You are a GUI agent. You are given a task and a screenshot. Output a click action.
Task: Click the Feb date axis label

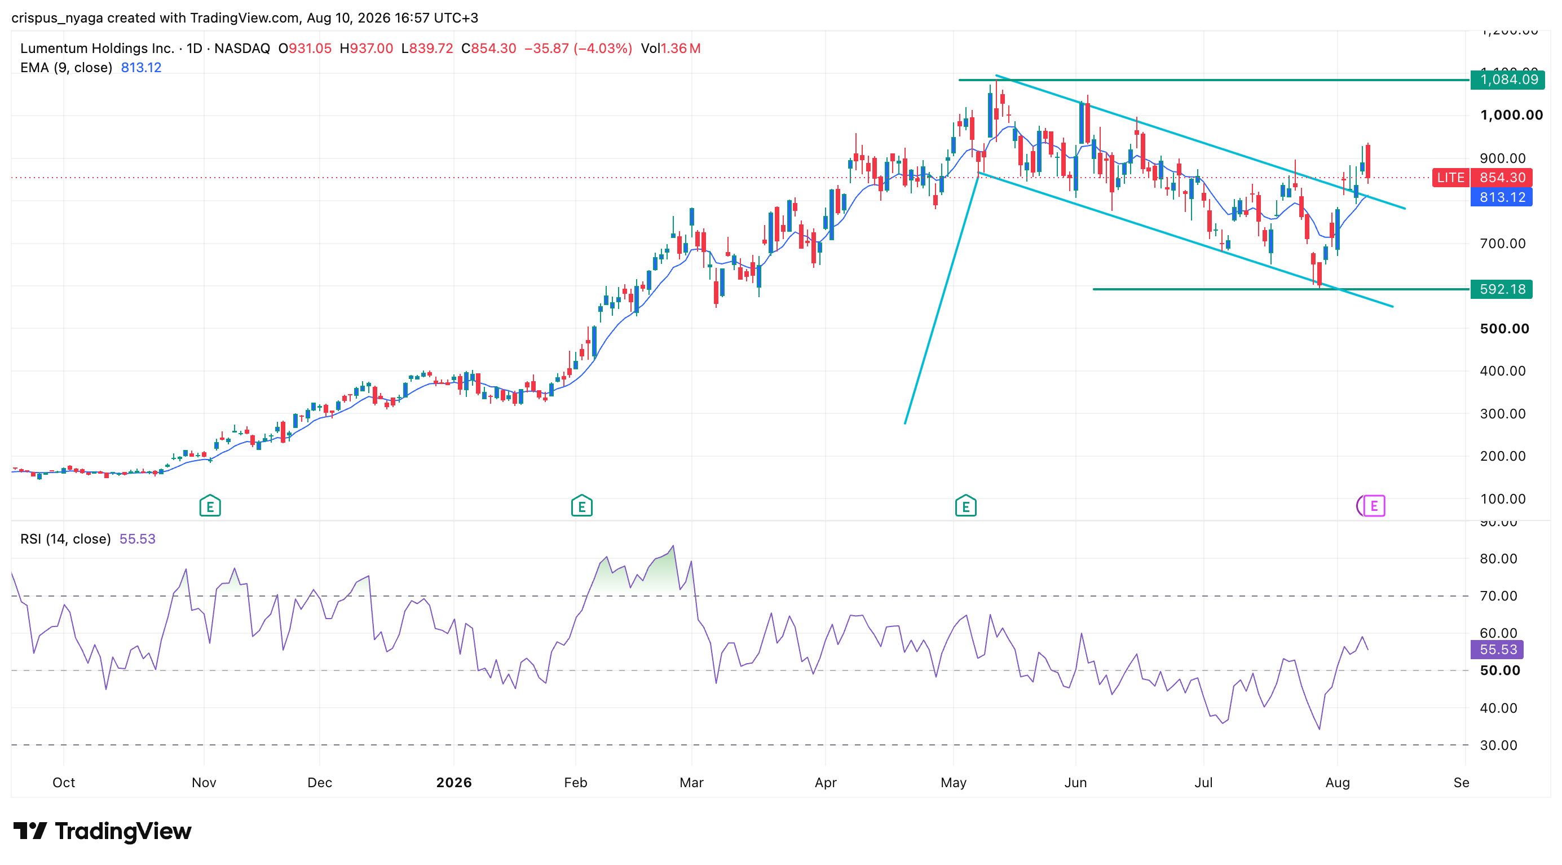click(x=575, y=783)
